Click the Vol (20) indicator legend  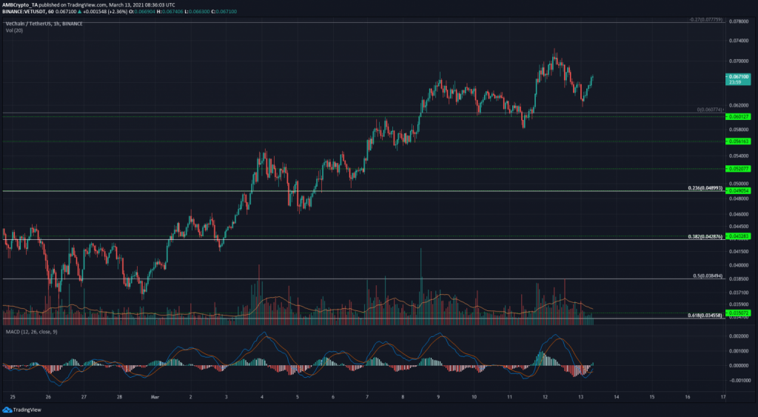[x=14, y=30]
